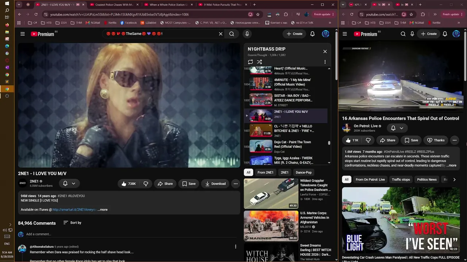
Task: Click the search icon in right YouTube window
Action: [x=403, y=34]
